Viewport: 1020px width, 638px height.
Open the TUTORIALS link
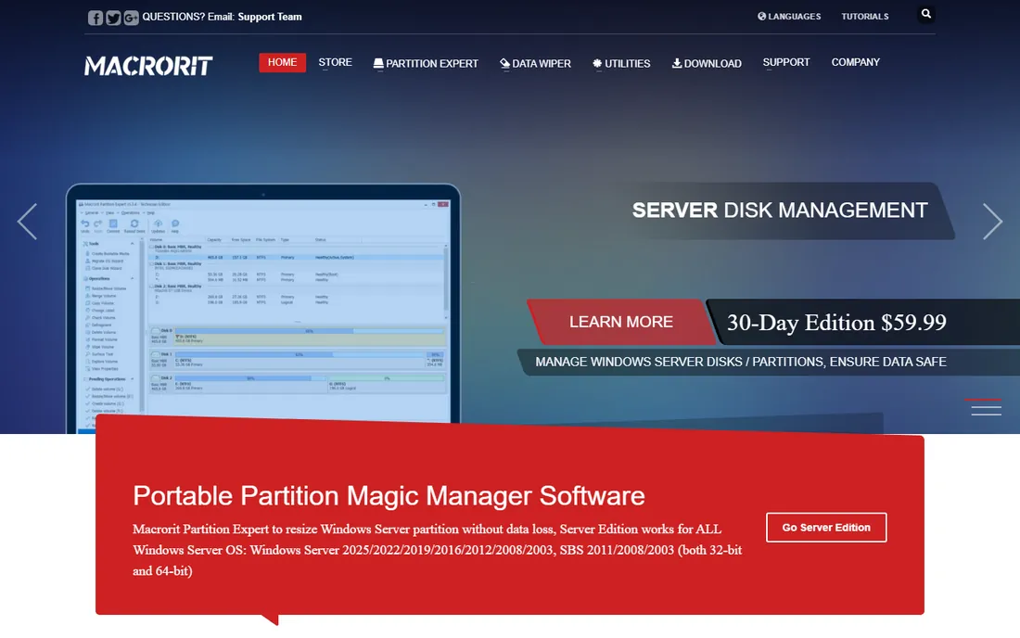point(864,17)
